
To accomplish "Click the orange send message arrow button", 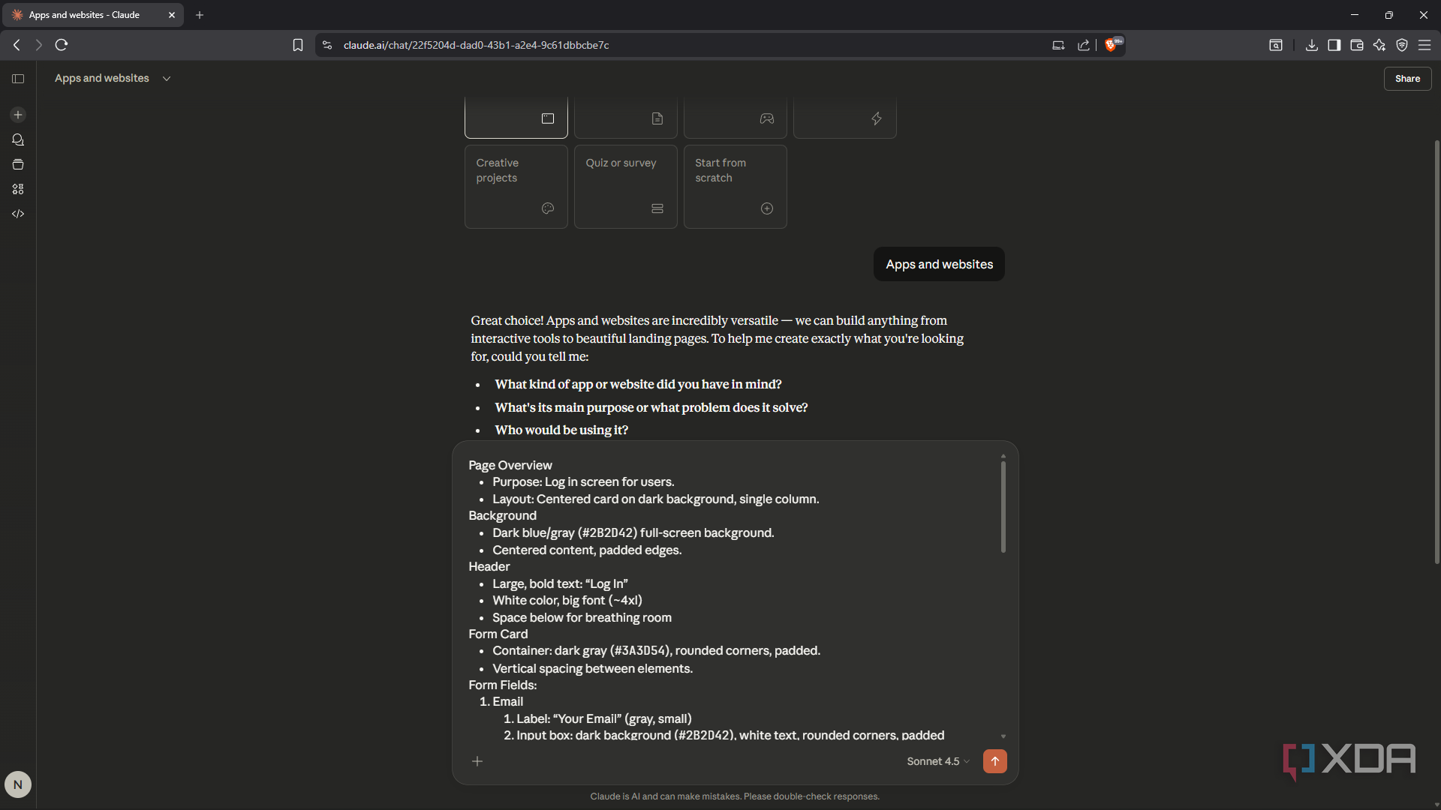I will (994, 760).
